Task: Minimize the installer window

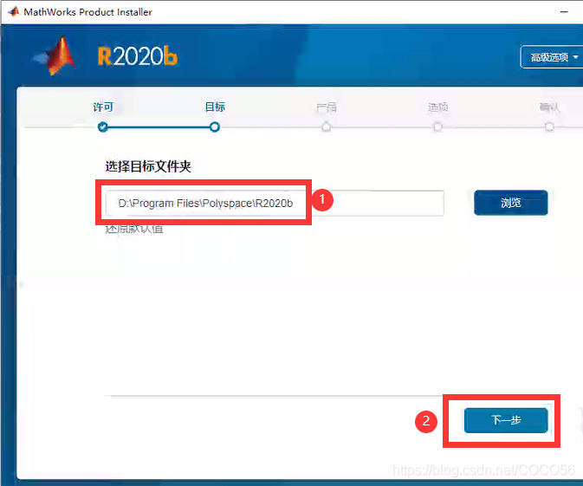Action: coord(564,12)
